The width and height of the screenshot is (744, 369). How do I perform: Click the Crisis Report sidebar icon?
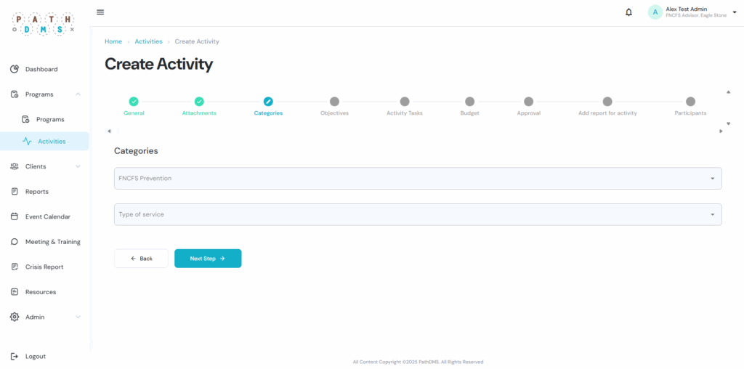[15, 267]
